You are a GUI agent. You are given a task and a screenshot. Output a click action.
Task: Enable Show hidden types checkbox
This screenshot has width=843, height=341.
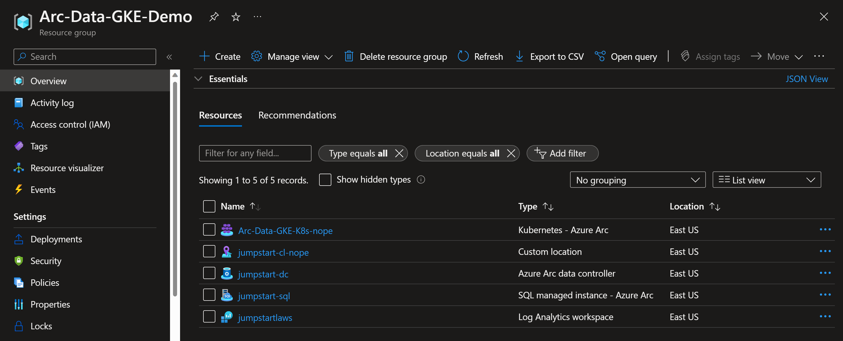tap(325, 180)
